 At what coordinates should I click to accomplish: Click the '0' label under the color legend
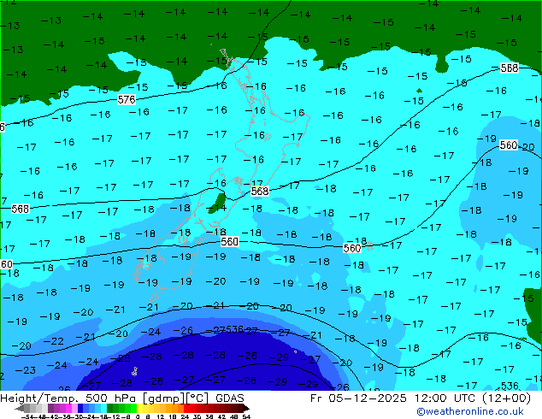[x=138, y=416]
